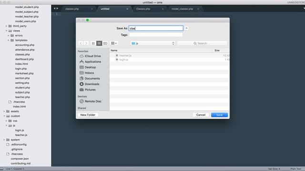Expand the system folder

pyautogui.click(x=4, y=140)
